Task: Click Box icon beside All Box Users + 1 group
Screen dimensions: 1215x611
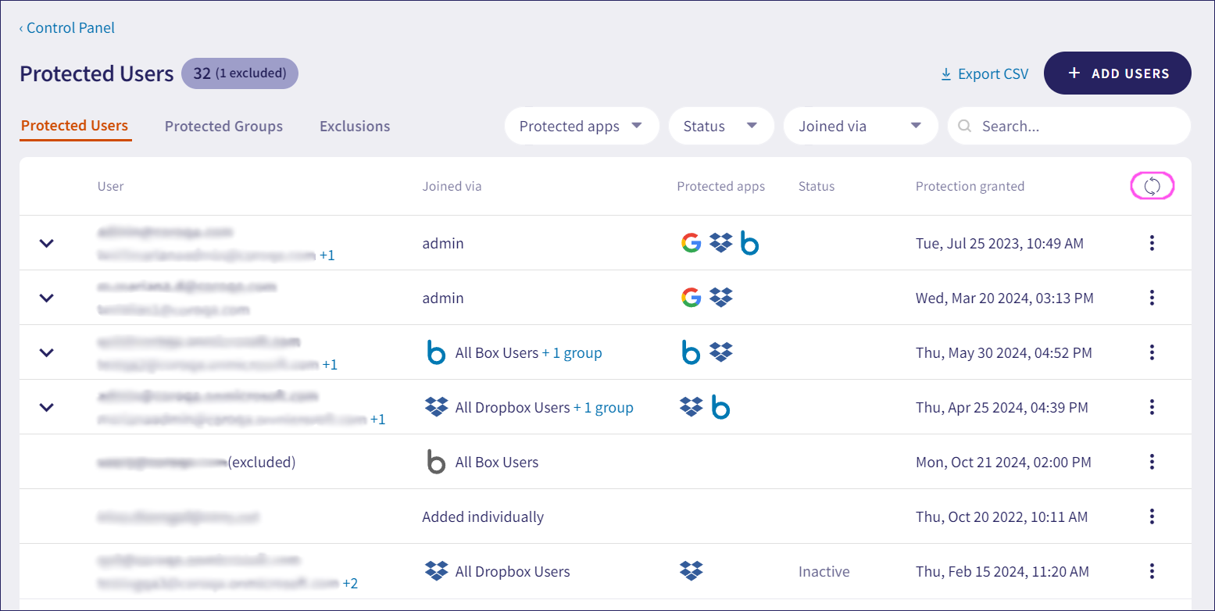Action: (436, 352)
